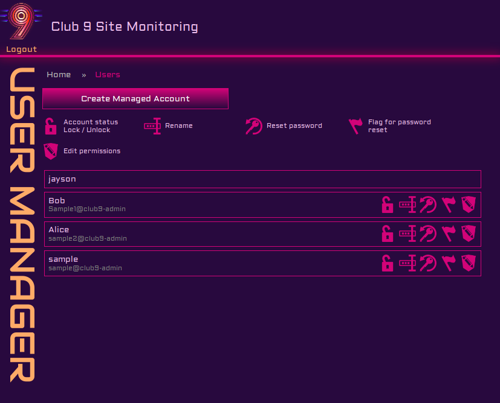Reset password for Bob
Screen dimensions: 500x403
tap(428, 205)
